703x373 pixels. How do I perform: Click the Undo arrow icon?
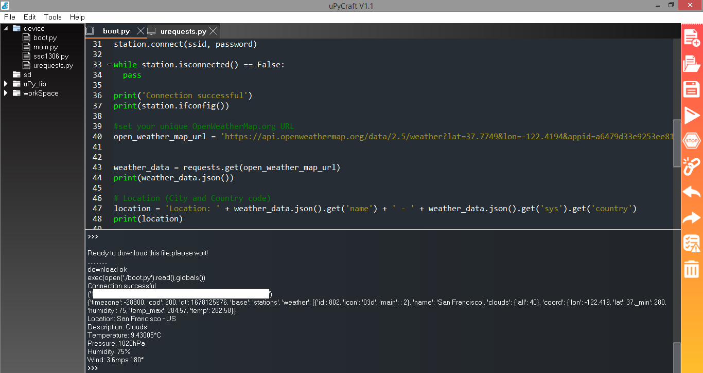[691, 192]
